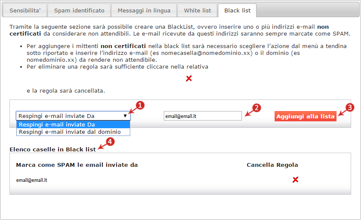Click the red X icon in instructions
The width and height of the screenshot is (361, 220).
tap(189, 78)
